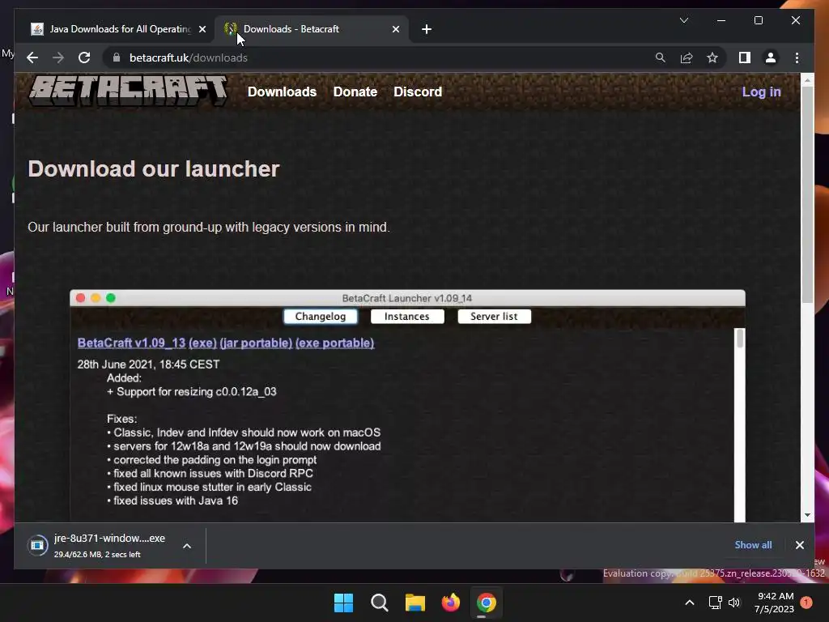Image resolution: width=829 pixels, height=622 pixels.
Task: Click Show all downloads
Action: pyautogui.click(x=753, y=545)
